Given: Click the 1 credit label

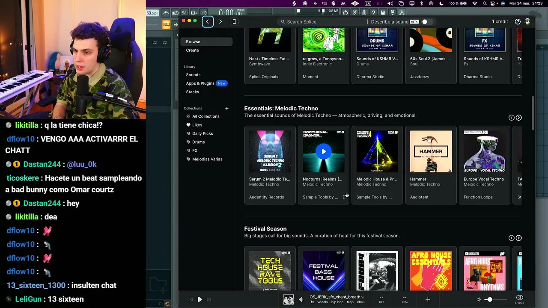Looking at the screenshot, I should (500, 21).
